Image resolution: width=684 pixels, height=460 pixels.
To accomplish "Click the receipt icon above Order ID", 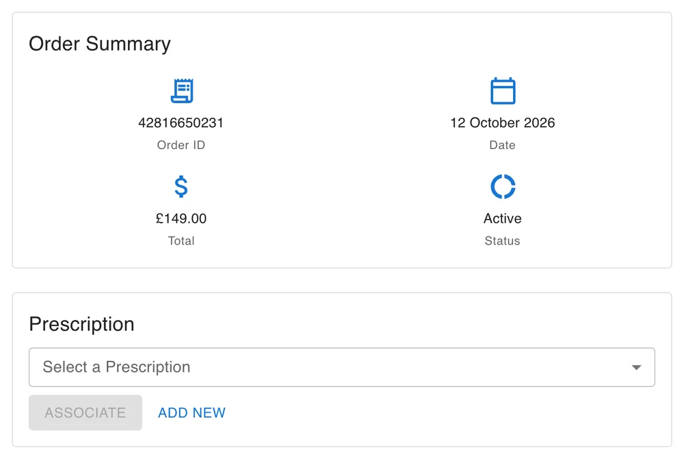I will tap(181, 91).
